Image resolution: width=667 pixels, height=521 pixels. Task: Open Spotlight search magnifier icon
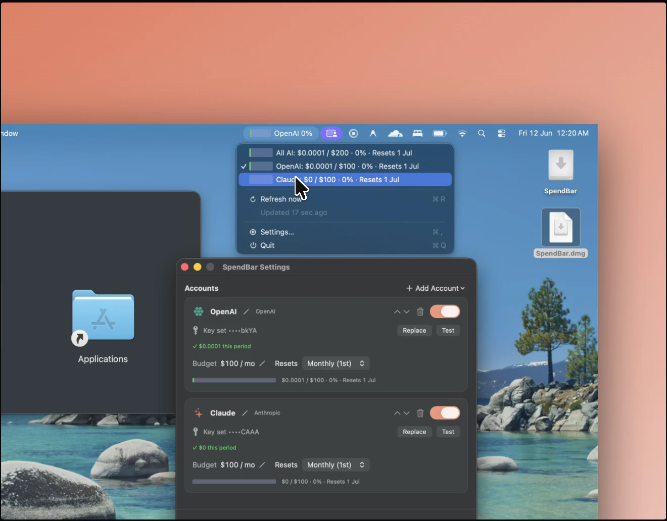482,133
